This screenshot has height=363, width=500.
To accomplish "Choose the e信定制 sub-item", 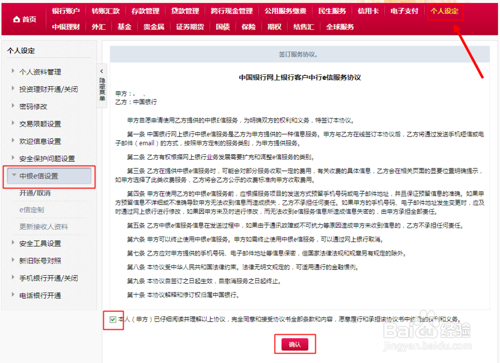I will pos(31,210).
